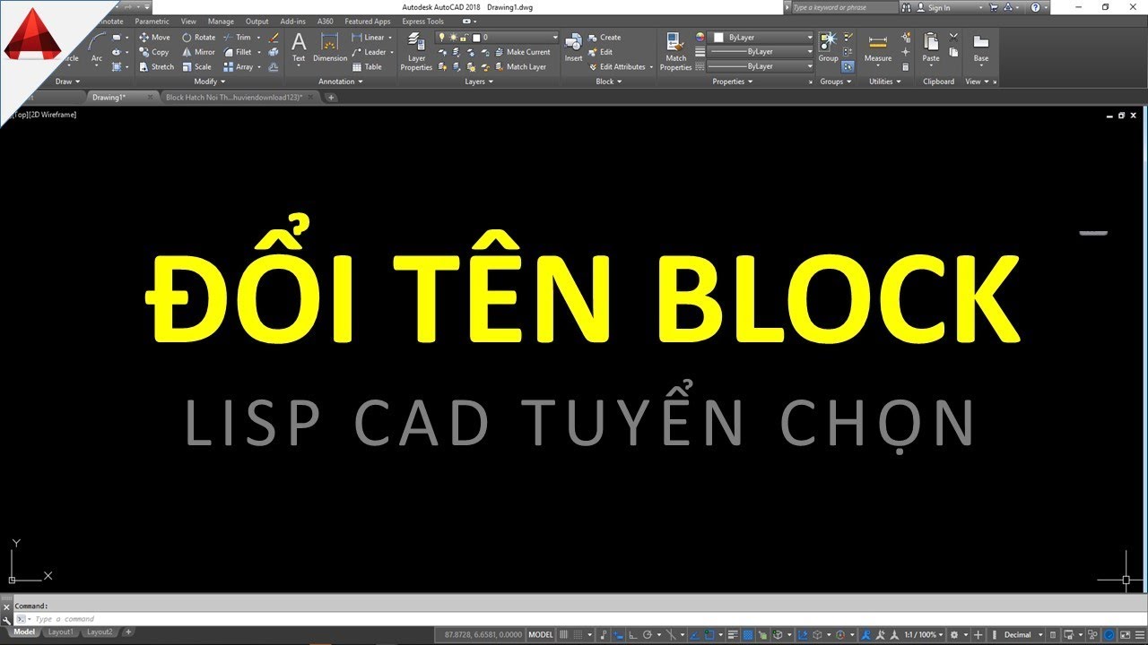Click Make Current layer button
Image resolution: width=1148 pixels, height=645 pixels.
point(522,52)
